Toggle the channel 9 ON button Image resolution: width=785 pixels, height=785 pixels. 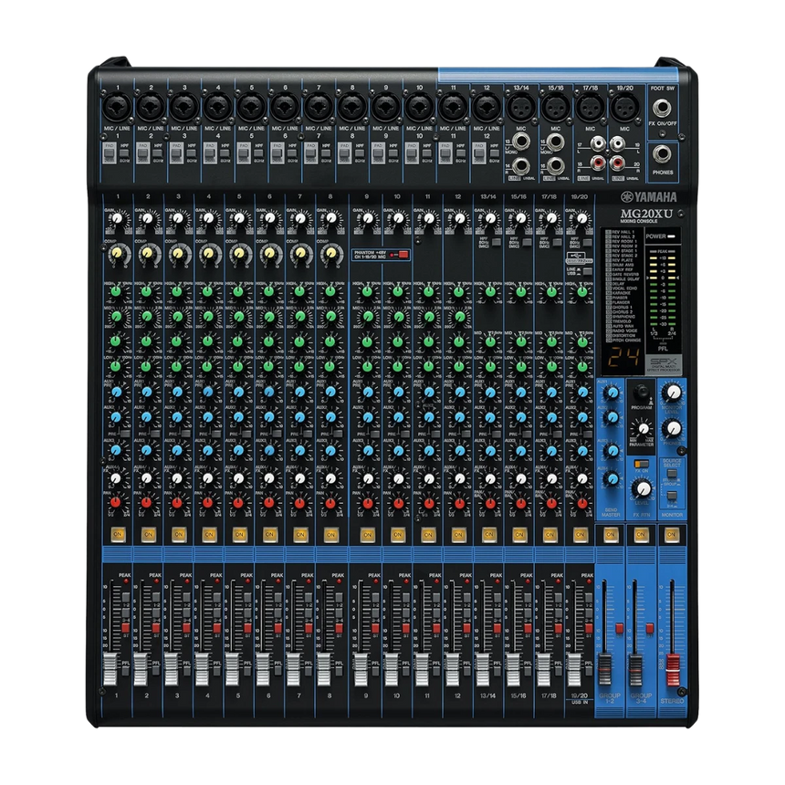point(368,535)
